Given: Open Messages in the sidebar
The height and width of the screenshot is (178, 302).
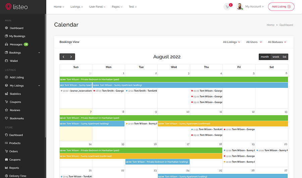Looking at the screenshot, I should 16,44.
